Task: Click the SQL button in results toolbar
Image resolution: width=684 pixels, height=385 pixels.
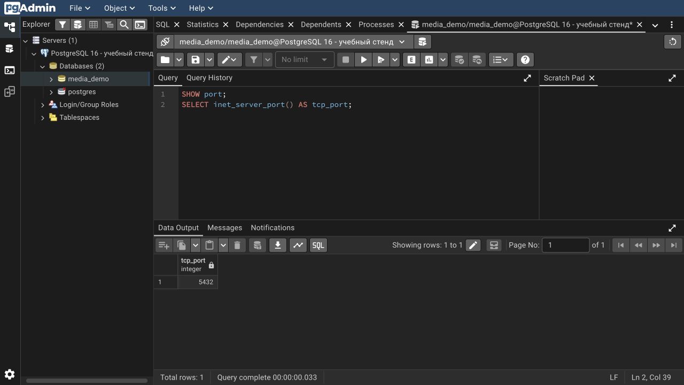Action: [x=318, y=245]
